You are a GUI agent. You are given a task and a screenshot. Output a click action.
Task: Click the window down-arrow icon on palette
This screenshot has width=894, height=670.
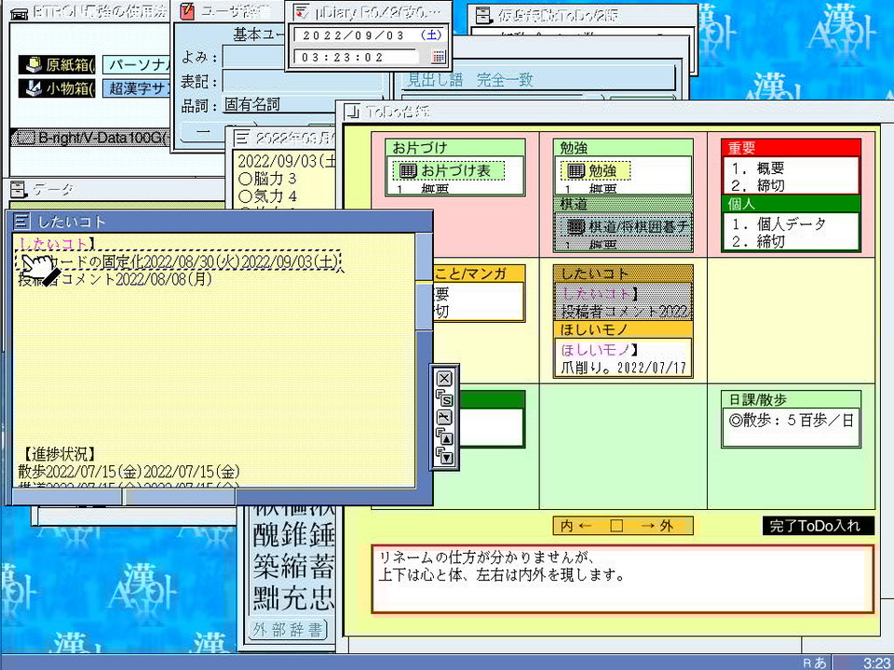[x=445, y=456]
